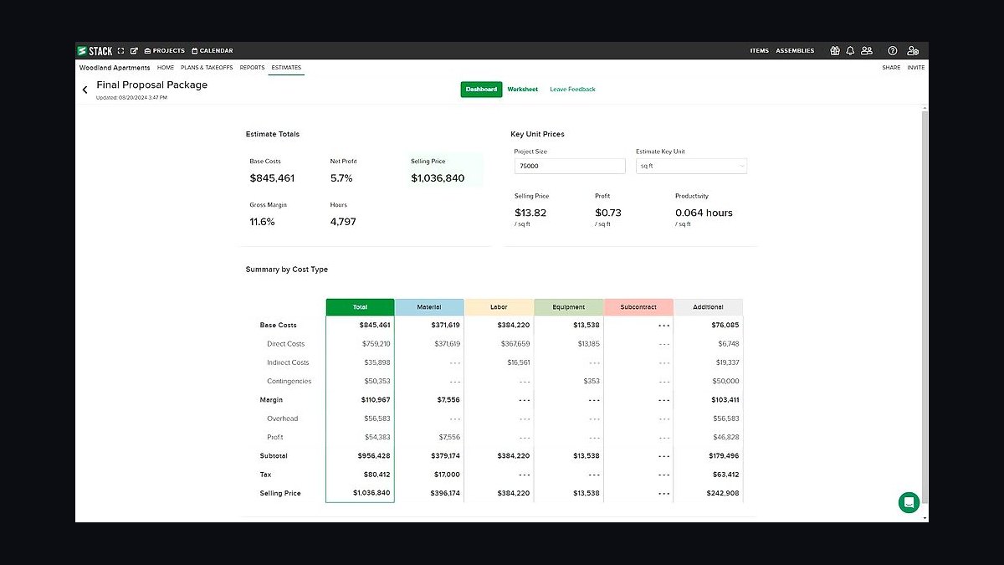Image resolution: width=1004 pixels, height=565 pixels.
Task: Switch to the Worksheet view
Action: (523, 90)
